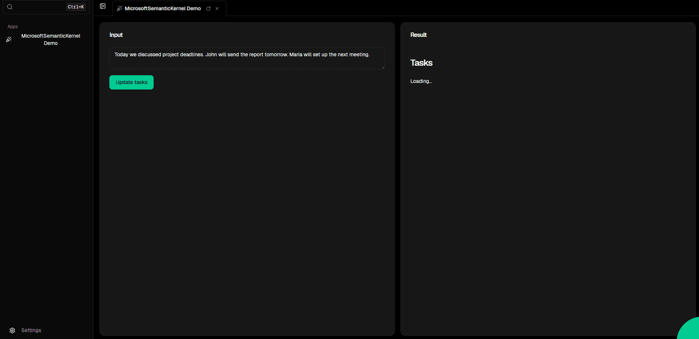The image size is (699, 339).
Task: Click the MicrosoftSemanticKernel Demo icon in sidebar
Action: (x=9, y=39)
